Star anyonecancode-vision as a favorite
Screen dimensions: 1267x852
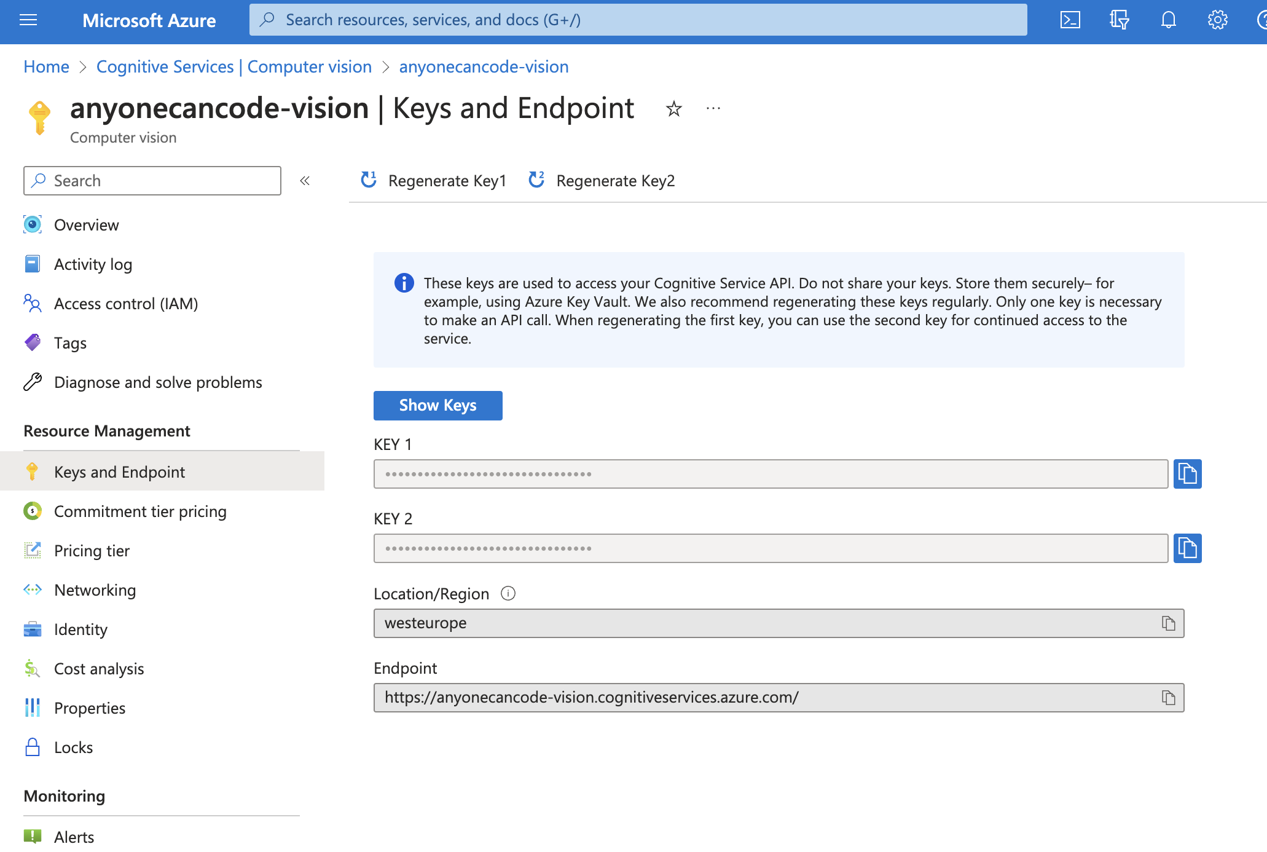(x=673, y=109)
